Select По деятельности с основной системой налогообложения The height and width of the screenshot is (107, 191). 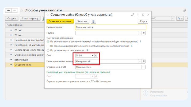pyautogui.click(x=48, y=42)
